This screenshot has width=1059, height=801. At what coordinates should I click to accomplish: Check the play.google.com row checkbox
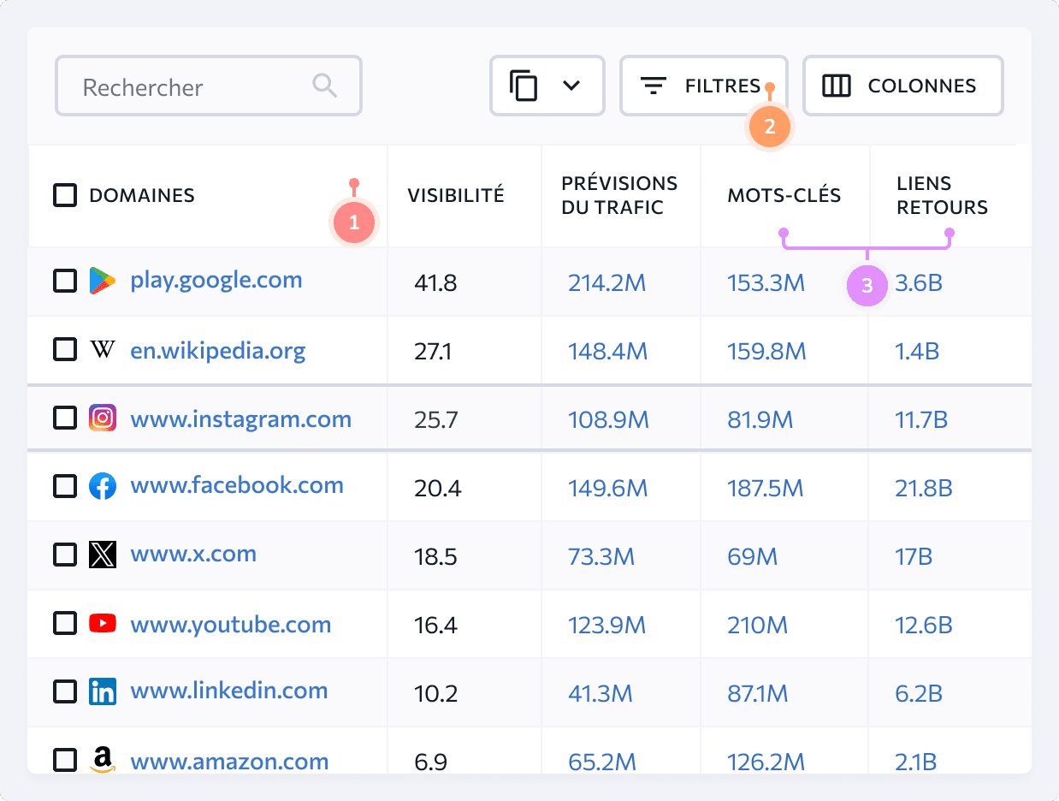pyautogui.click(x=65, y=281)
